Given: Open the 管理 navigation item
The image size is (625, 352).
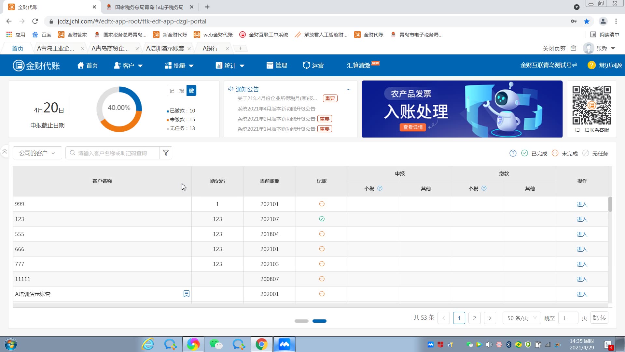Looking at the screenshot, I should (x=276, y=66).
